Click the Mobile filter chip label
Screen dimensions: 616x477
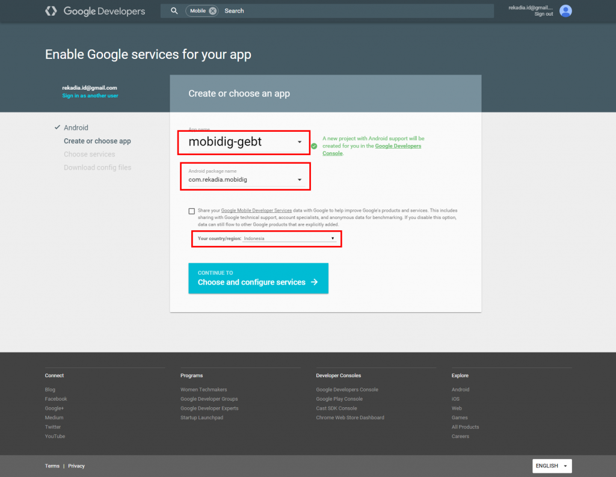point(197,11)
